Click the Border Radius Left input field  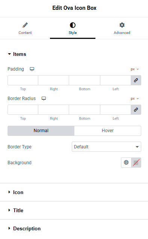[115, 109]
